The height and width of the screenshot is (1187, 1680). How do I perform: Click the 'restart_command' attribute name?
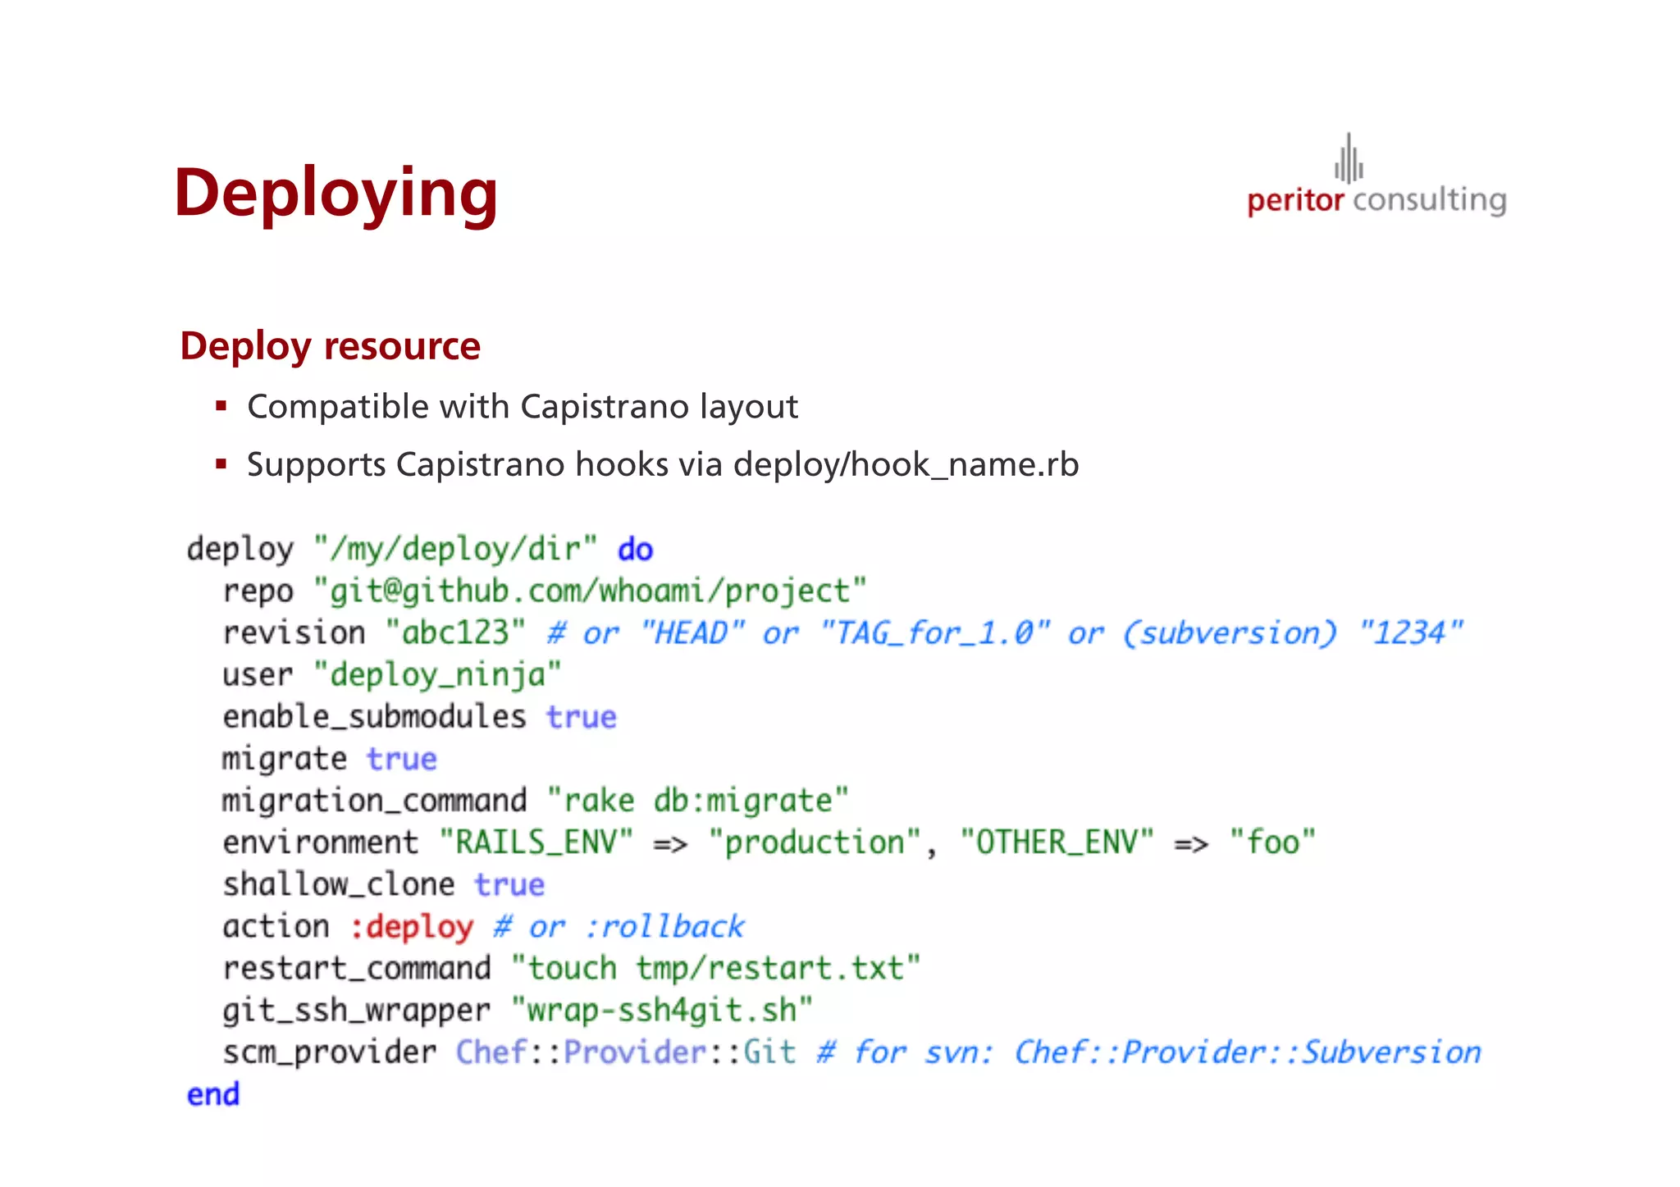[x=356, y=969]
